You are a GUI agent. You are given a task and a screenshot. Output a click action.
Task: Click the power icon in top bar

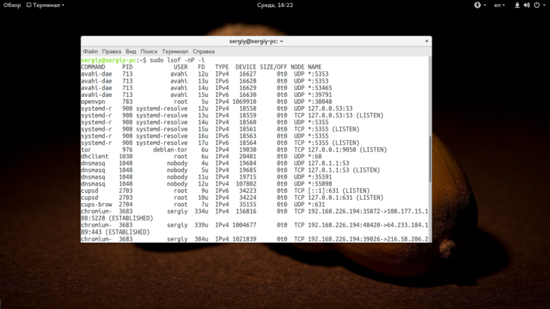536,5
